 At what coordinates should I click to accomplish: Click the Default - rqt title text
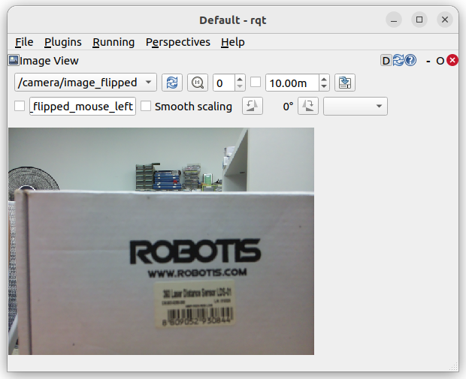[233, 20]
